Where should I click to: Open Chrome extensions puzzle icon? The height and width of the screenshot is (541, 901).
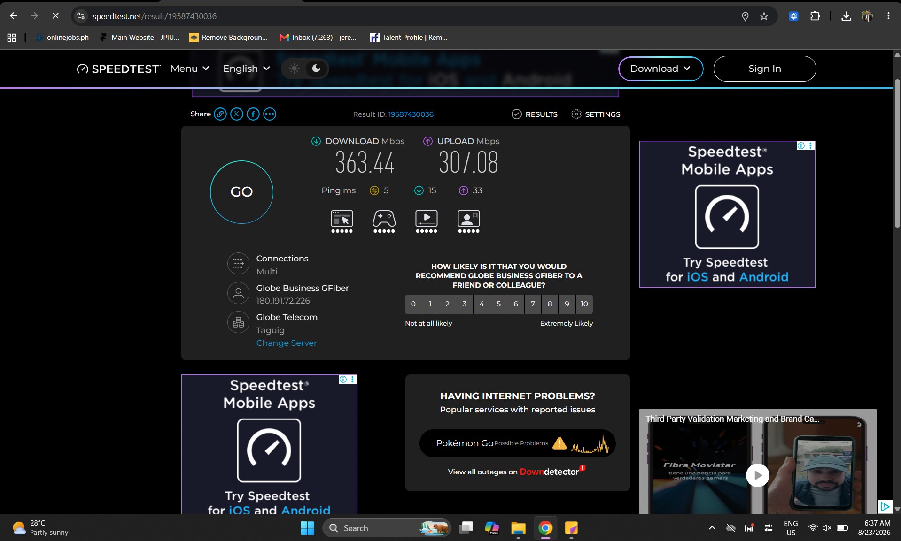pyautogui.click(x=815, y=16)
